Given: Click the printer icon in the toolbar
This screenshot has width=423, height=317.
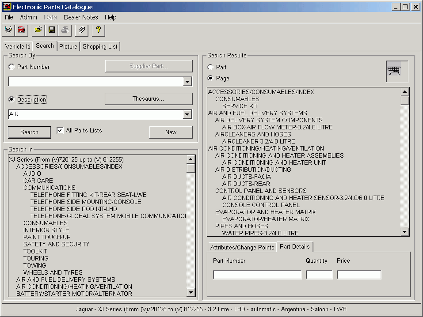Looking at the screenshot, I should click(x=65, y=30).
